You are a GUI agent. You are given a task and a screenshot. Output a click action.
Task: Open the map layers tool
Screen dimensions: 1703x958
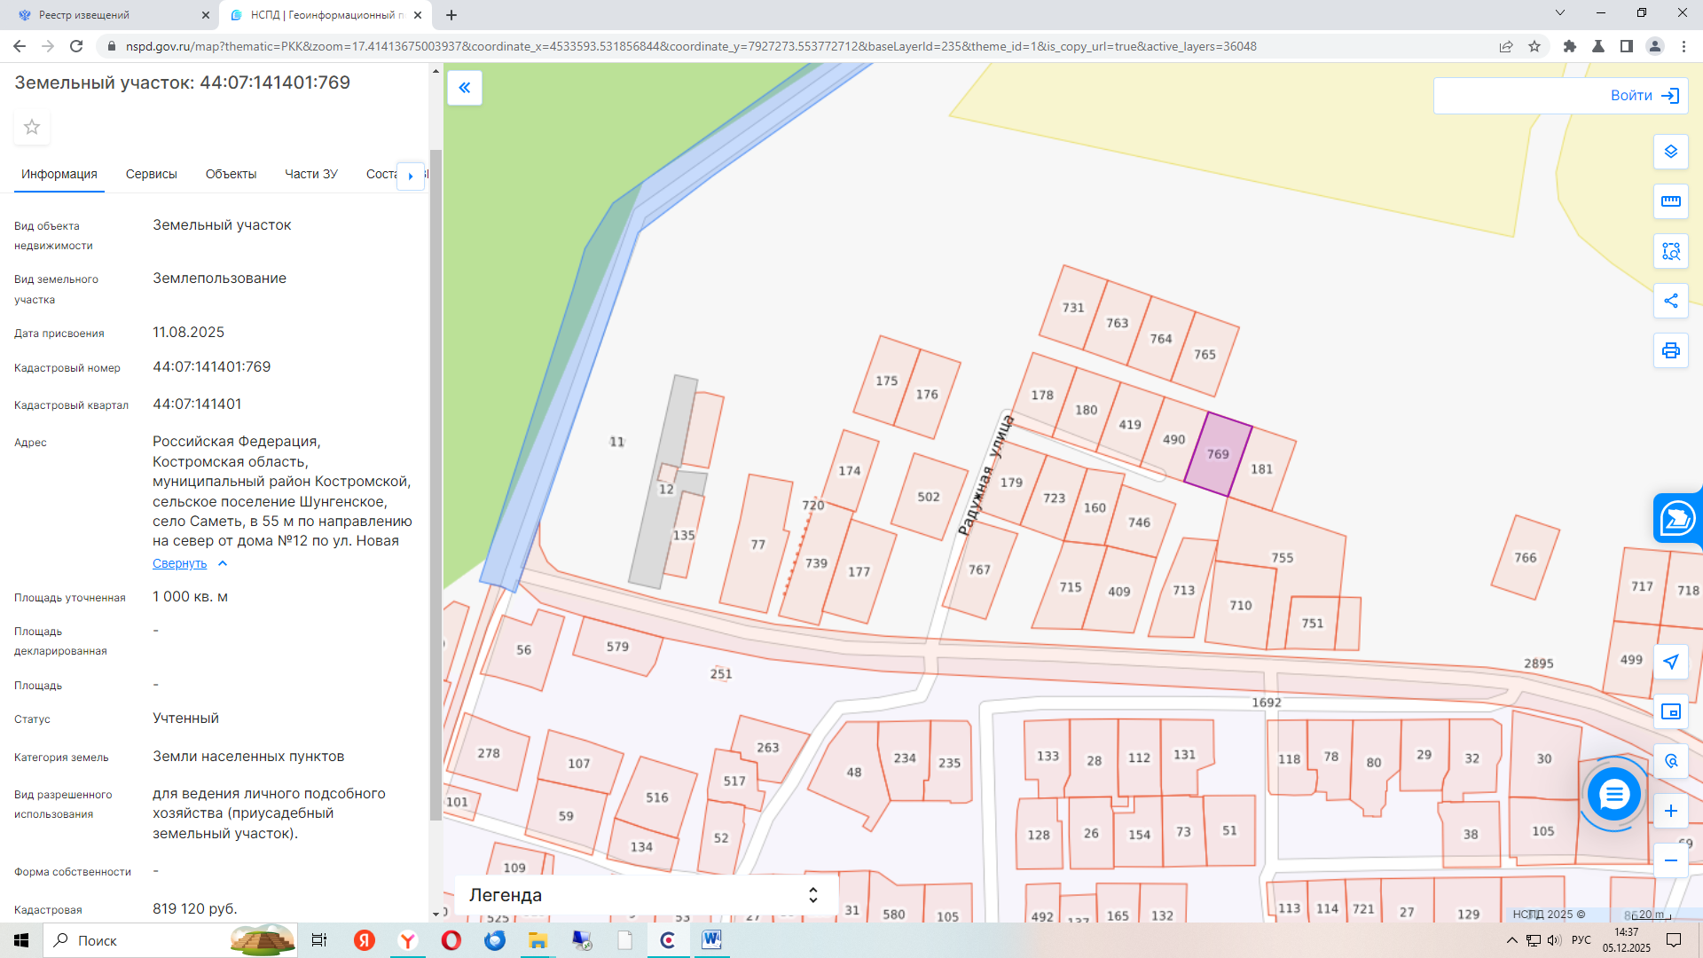(x=1670, y=152)
